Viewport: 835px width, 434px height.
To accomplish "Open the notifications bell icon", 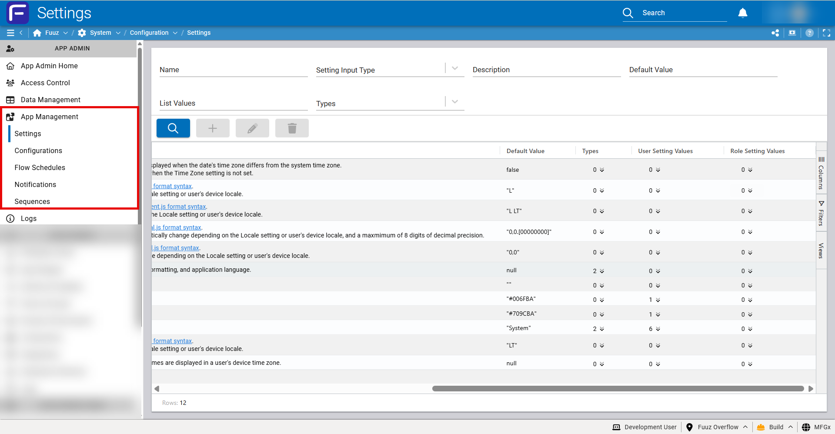I will (742, 13).
